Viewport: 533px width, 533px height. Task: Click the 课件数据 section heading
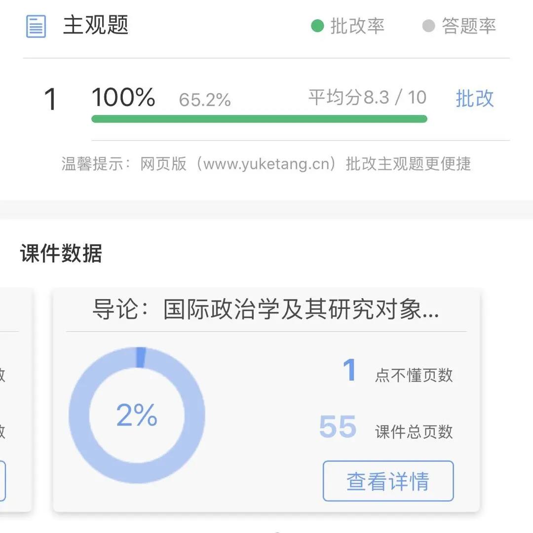coord(61,253)
